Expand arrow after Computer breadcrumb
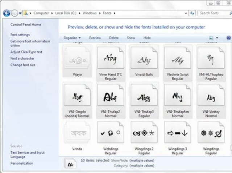The height and width of the screenshot is (173, 232). 52,13
